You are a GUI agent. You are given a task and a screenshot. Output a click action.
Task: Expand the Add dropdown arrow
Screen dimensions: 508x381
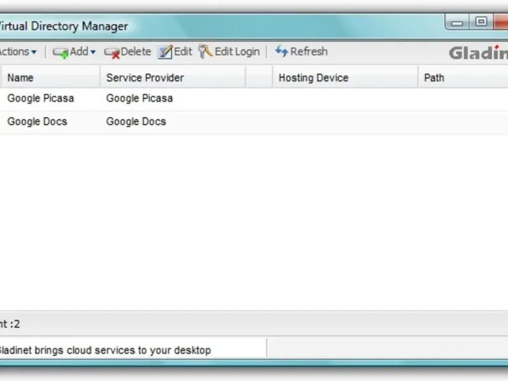tap(93, 52)
